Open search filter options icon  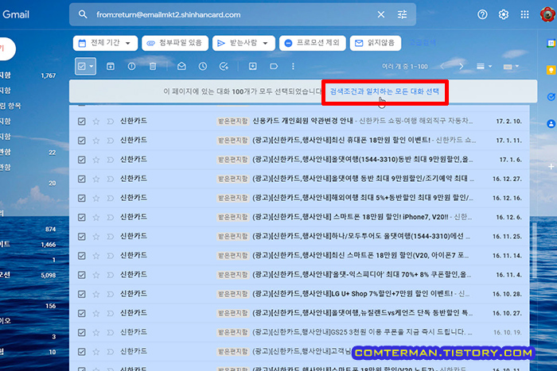click(x=402, y=14)
